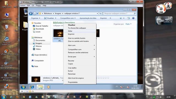Show more toolbar commands chevron
The width and height of the screenshot is (176, 99).
click(110, 18)
